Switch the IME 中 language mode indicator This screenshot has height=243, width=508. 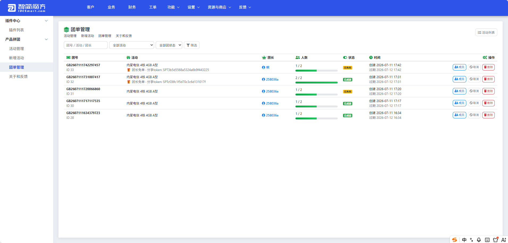pos(464,240)
